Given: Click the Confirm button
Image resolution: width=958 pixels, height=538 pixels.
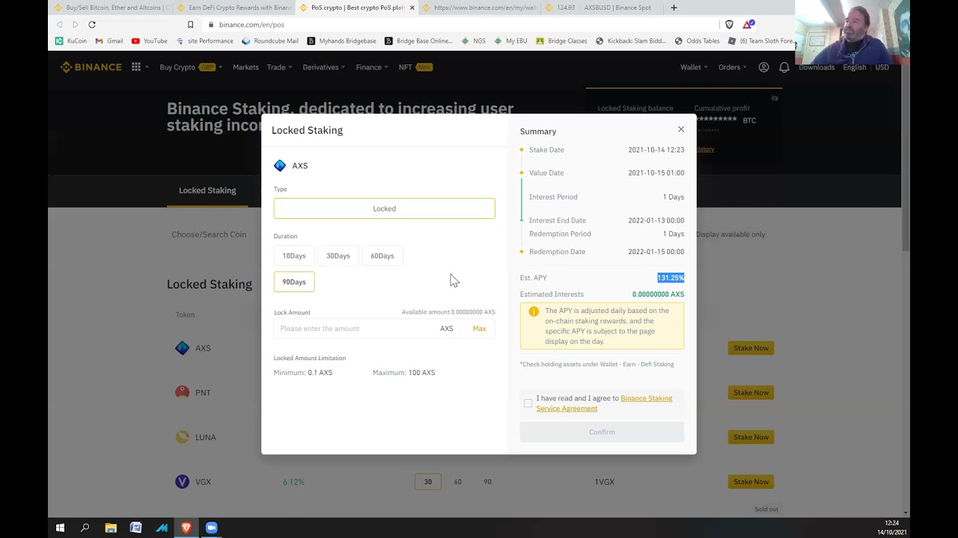Looking at the screenshot, I should coord(602,432).
